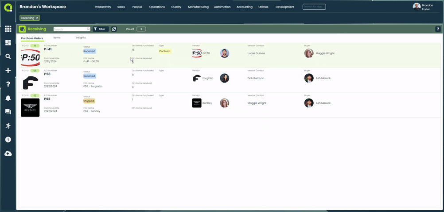Screen dimensions: 444x212
Task: Open the Operations menu
Action: [x=157, y=7]
